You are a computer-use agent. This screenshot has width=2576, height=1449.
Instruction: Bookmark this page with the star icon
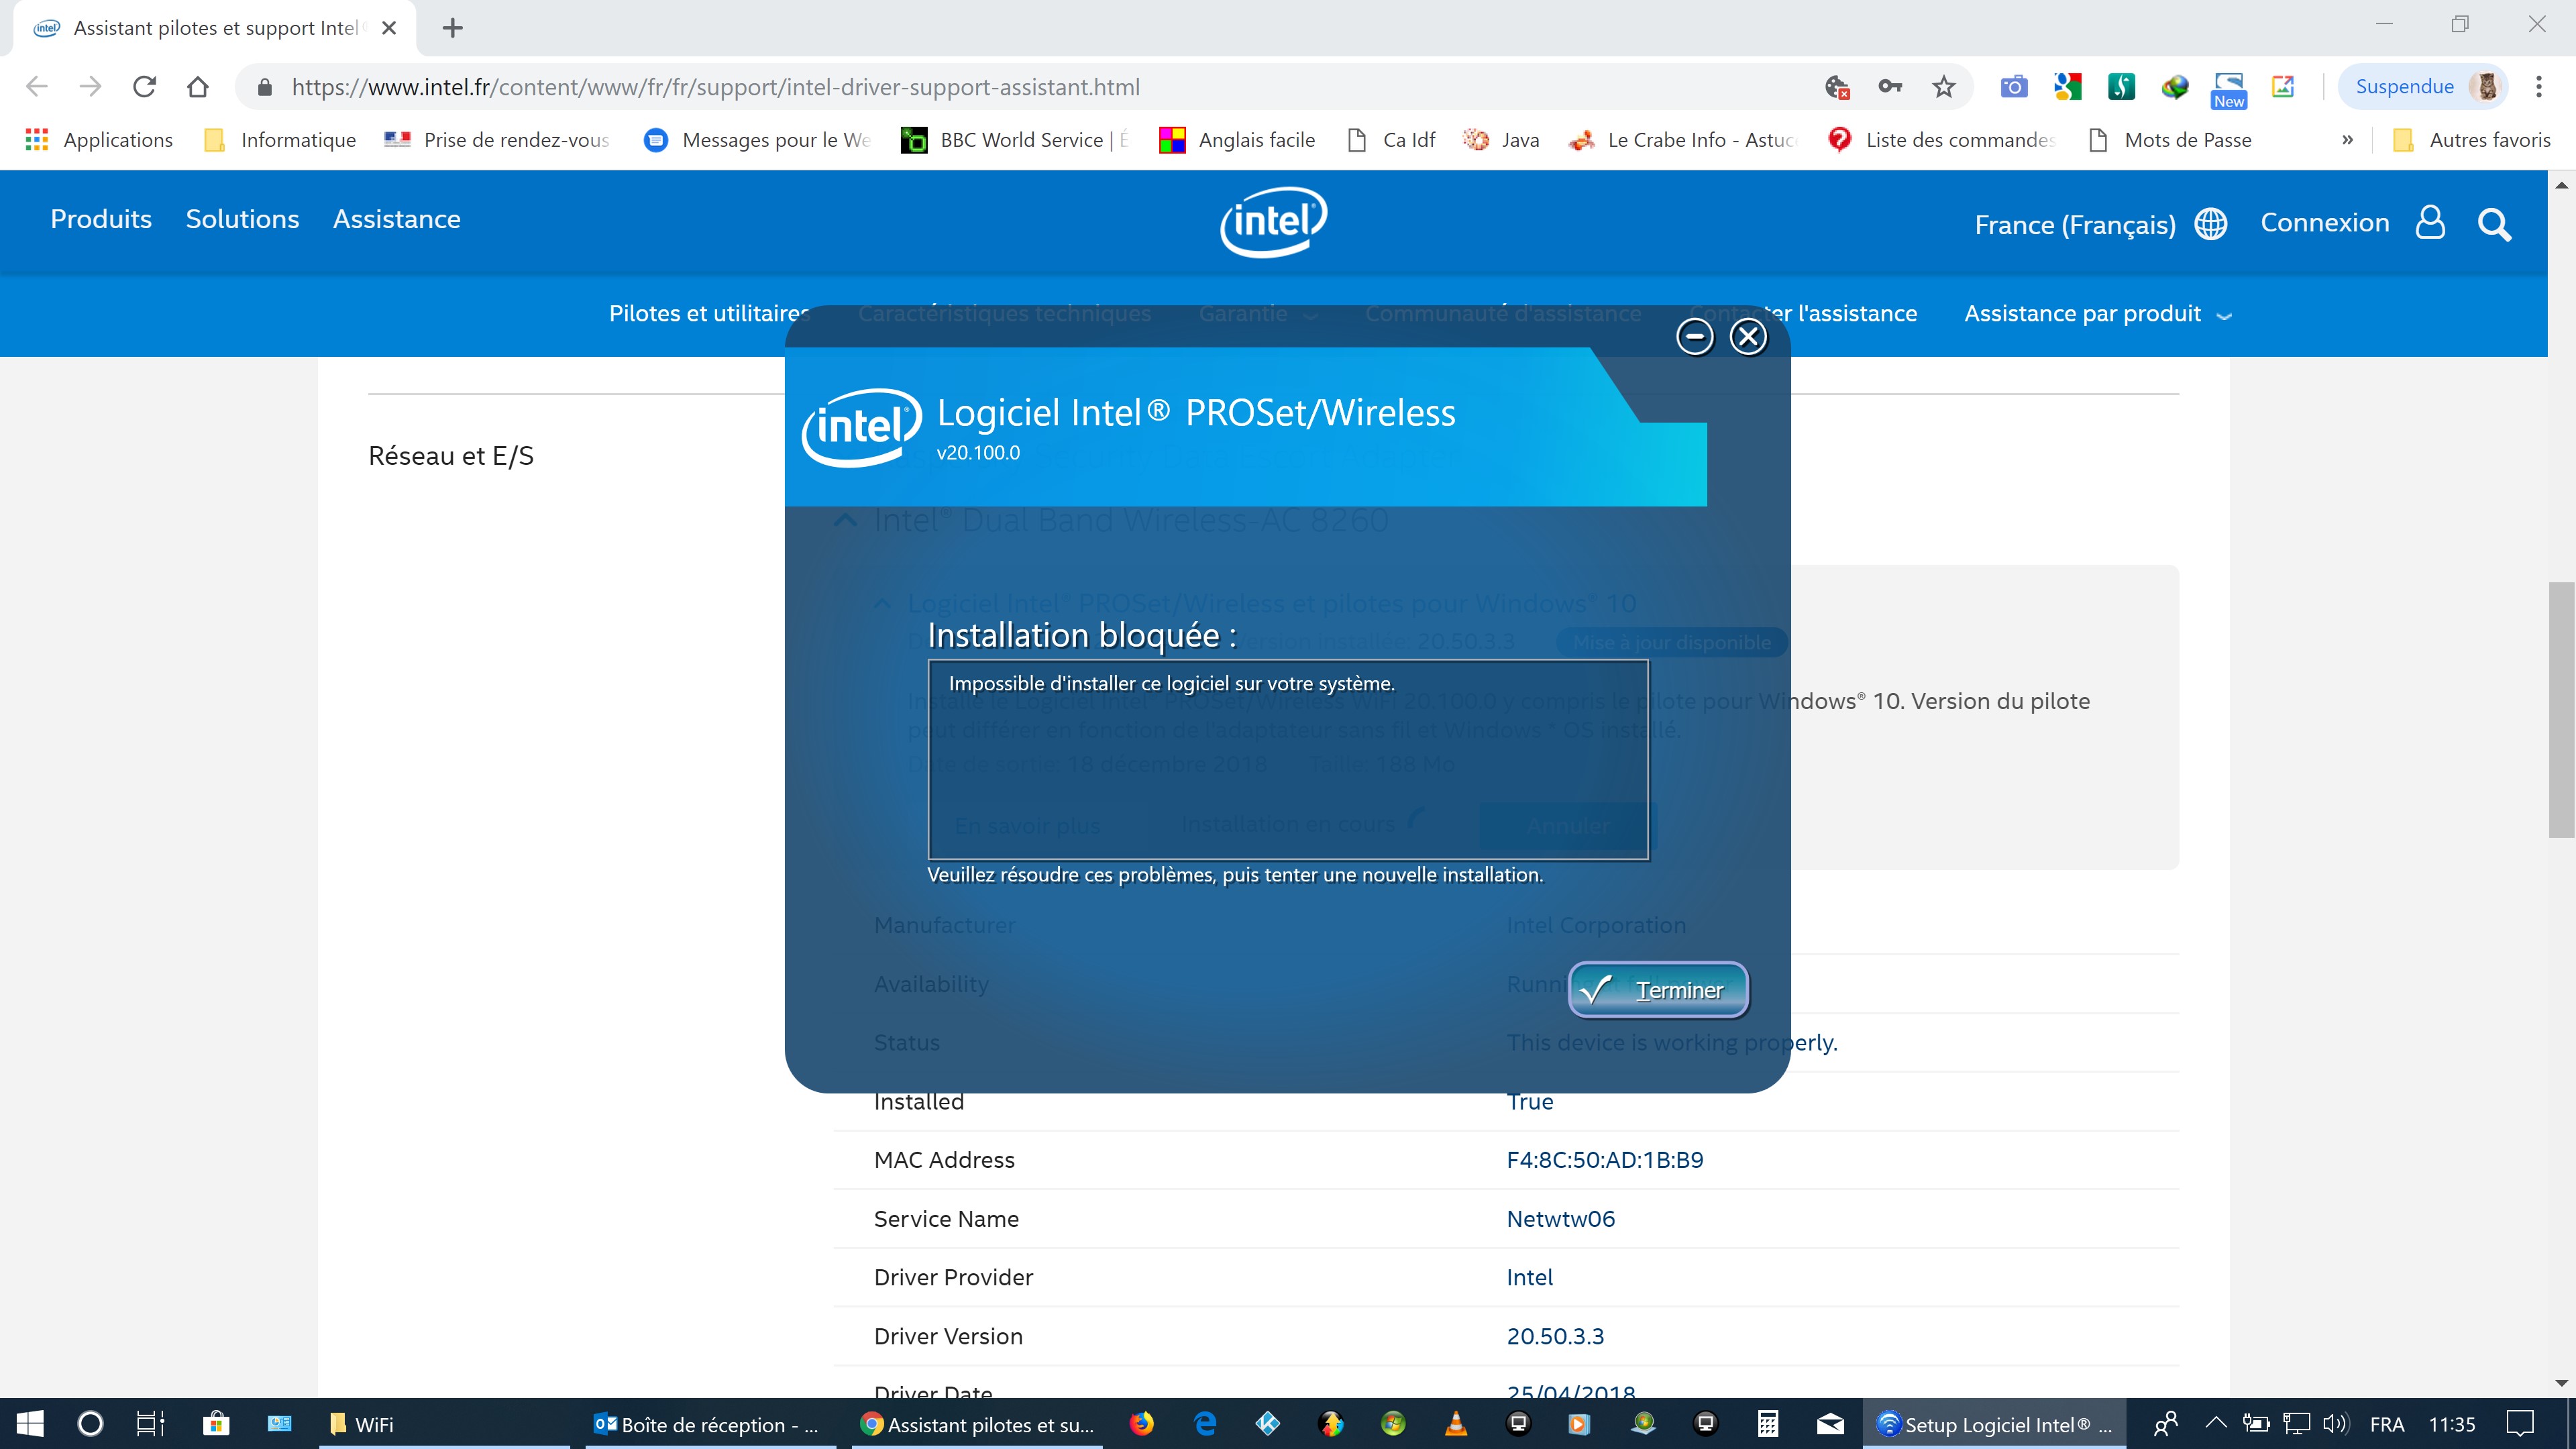(x=1943, y=87)
